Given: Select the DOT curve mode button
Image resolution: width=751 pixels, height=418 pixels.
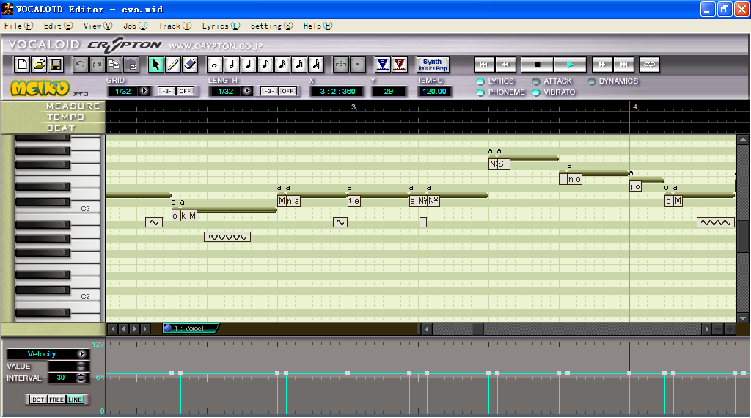Looking at the screenshot, I should (x=38, y=400).
